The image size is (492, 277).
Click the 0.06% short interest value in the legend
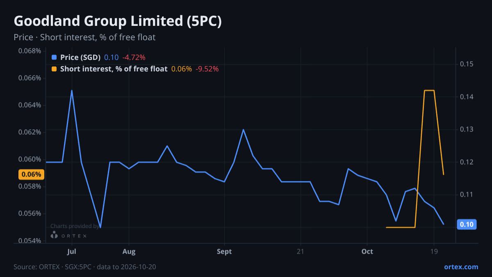(182, 69)
